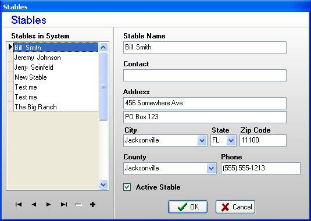
Task: Click into the Contact field
Action: (x=205, y=76)
